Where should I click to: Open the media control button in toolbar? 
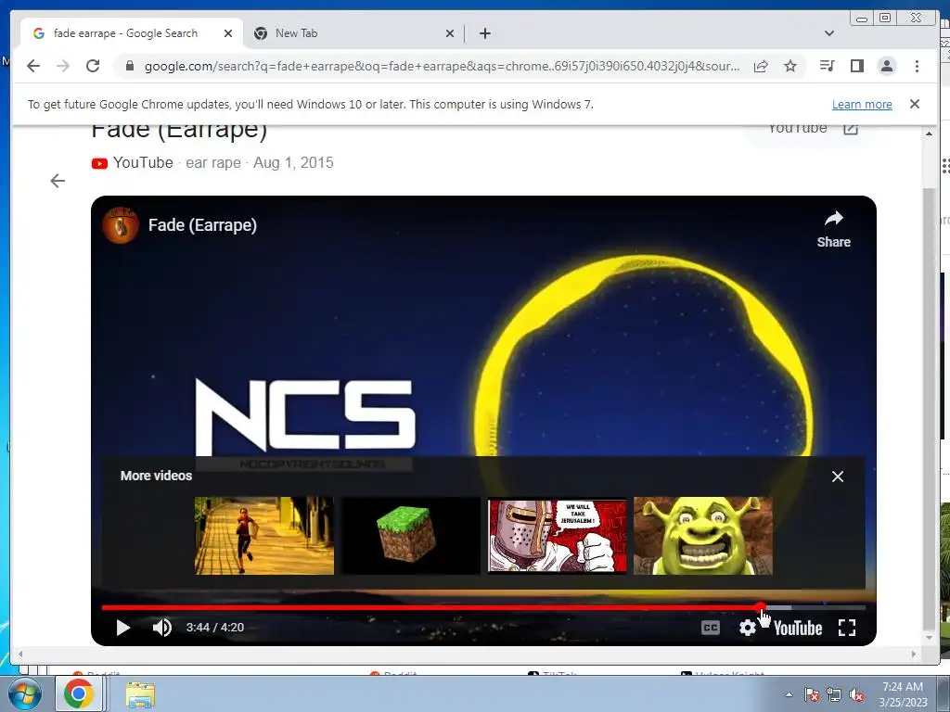click(x=827, y=66)
